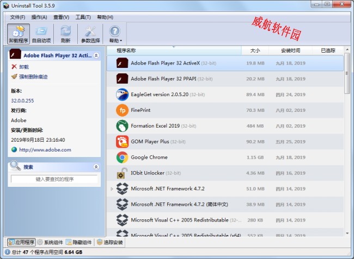Viewport: 354px width, 259px height.
Task: Select Adobe Flash Player 32 ActiveX icon
Action: [122, 63]
